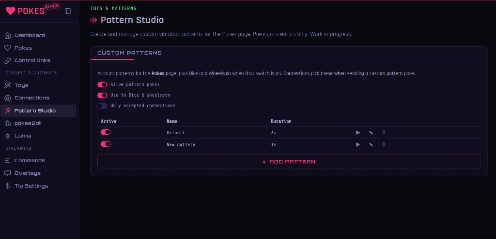Click the Pattern Studio sparkle wand icon

[x=8, y=111]
